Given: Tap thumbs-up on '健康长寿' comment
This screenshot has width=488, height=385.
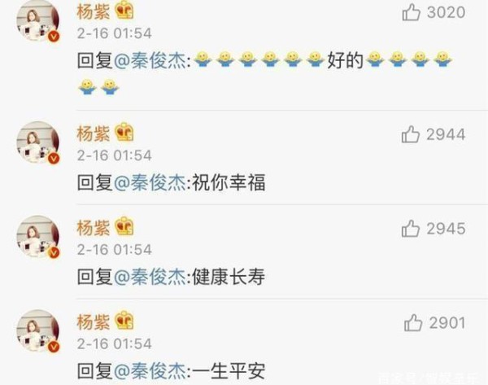Looking at the screenshot, I should [411, 229].
